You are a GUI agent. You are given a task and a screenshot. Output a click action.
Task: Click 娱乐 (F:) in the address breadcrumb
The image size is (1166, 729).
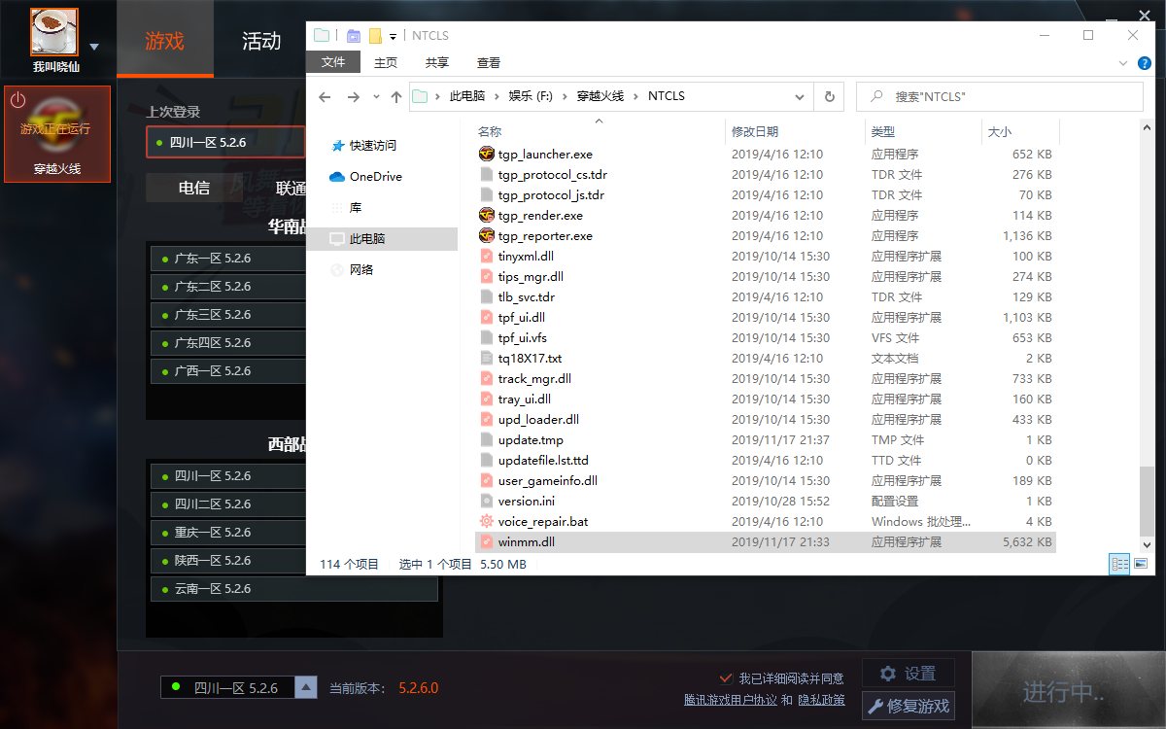point(532,96)
